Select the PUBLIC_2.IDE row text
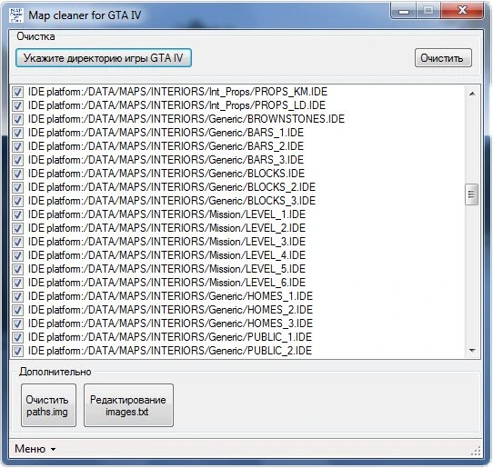Image resolution: width=493 pixels, height=468 pixels. coord(170,351)
